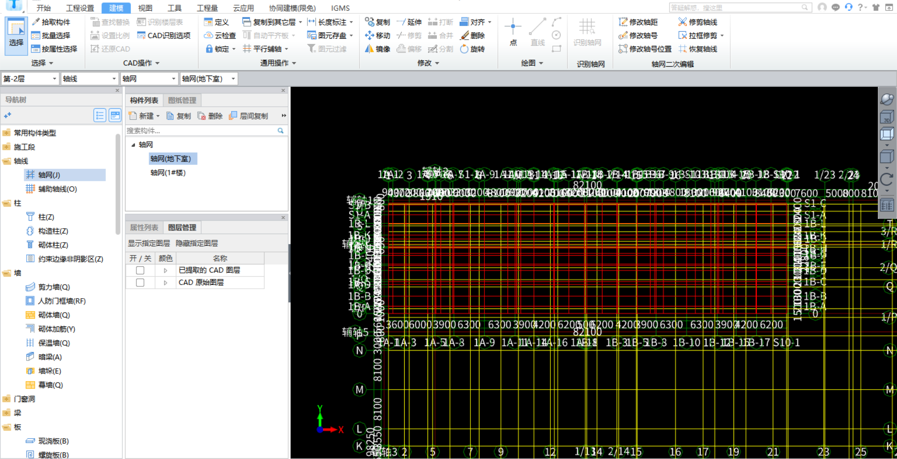Run 云检查 cloud check
Image resolution: width=897 pixels, height=459 pixels.
pyautogui.click(x=220, y=35)
